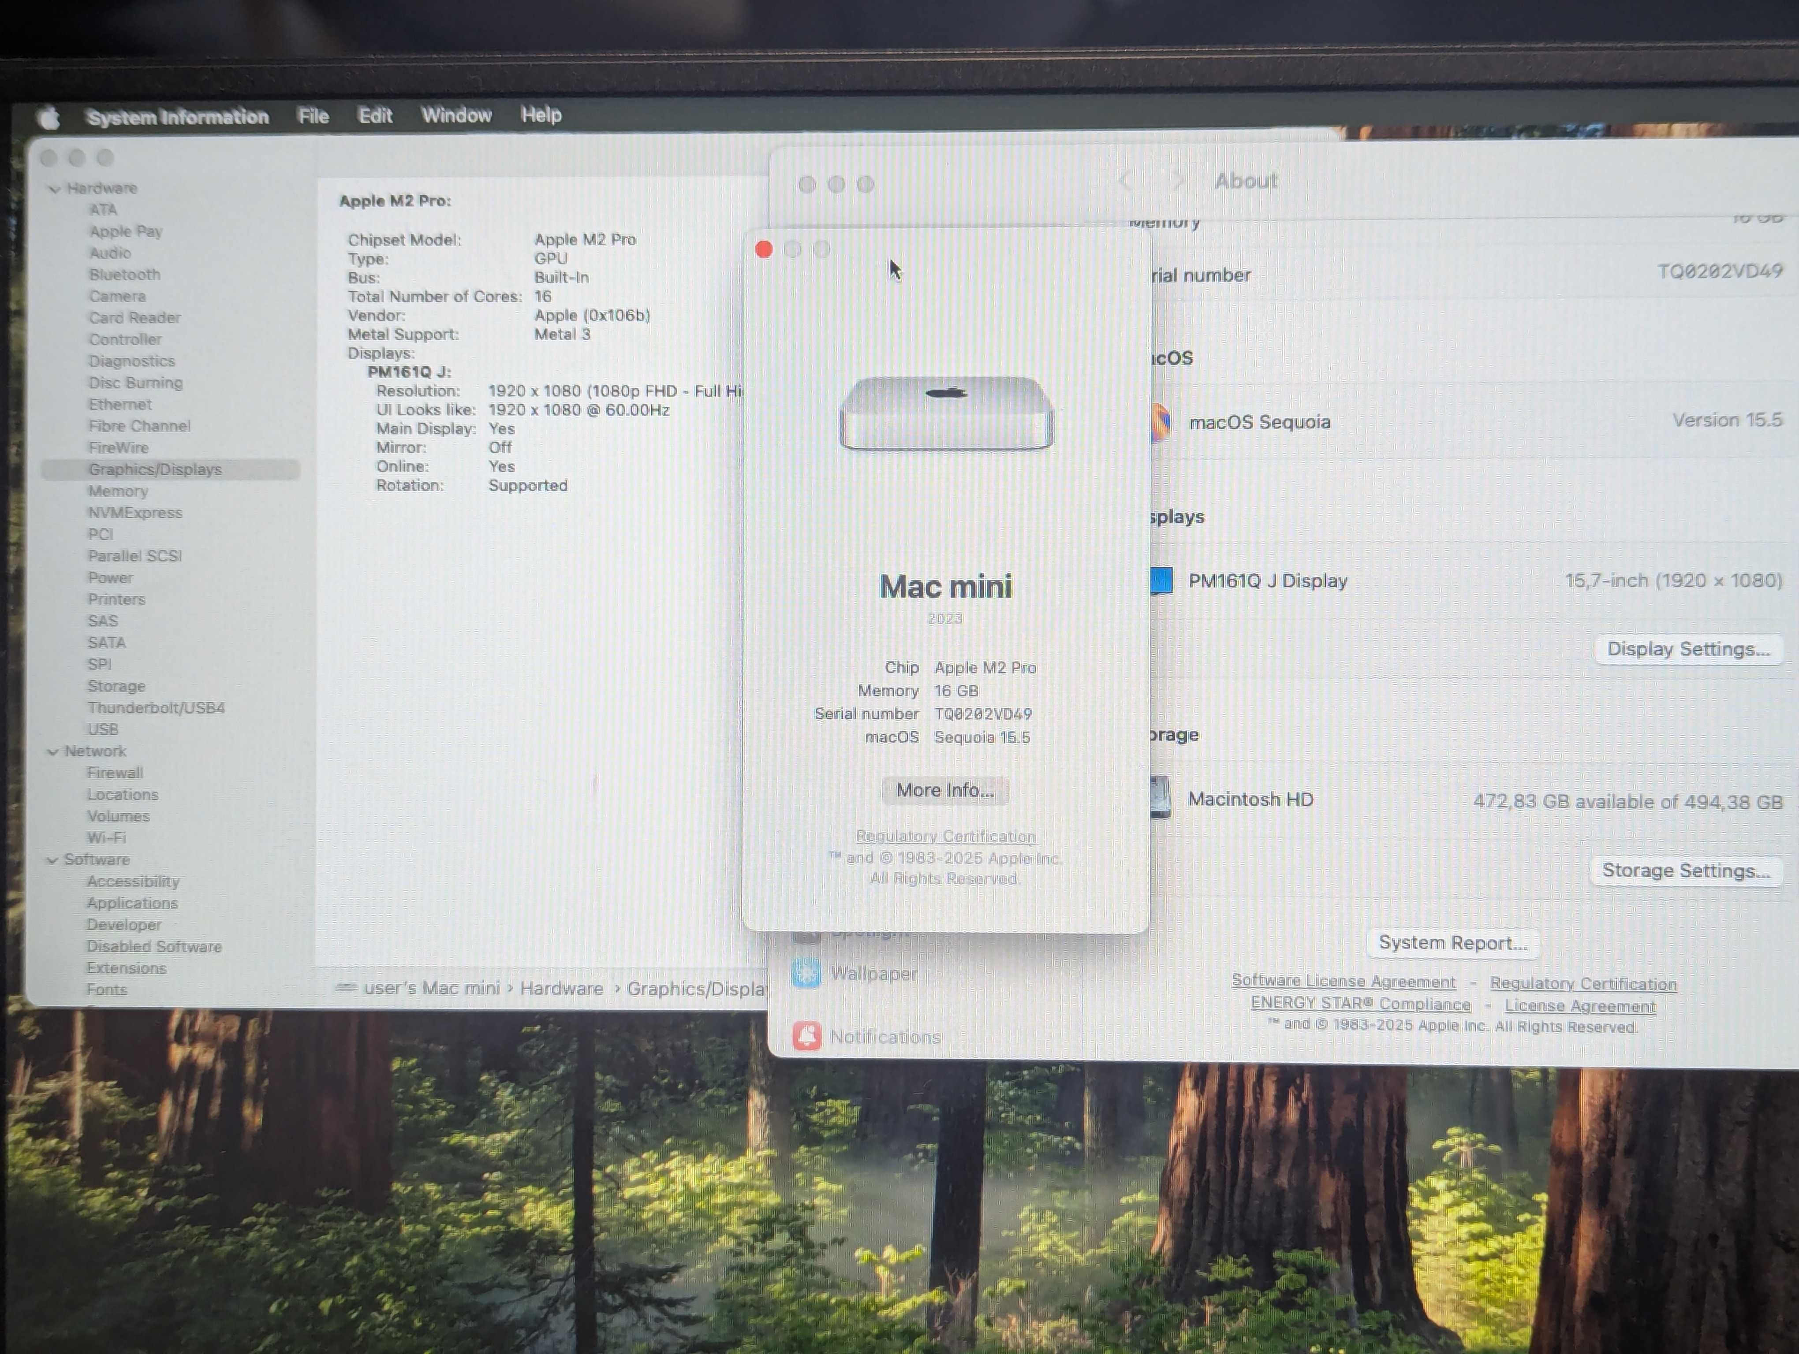This screenshot has height=1354, width=1799.
Task: Select NVMExpress in the sidebar
Action: click(135, 513)
